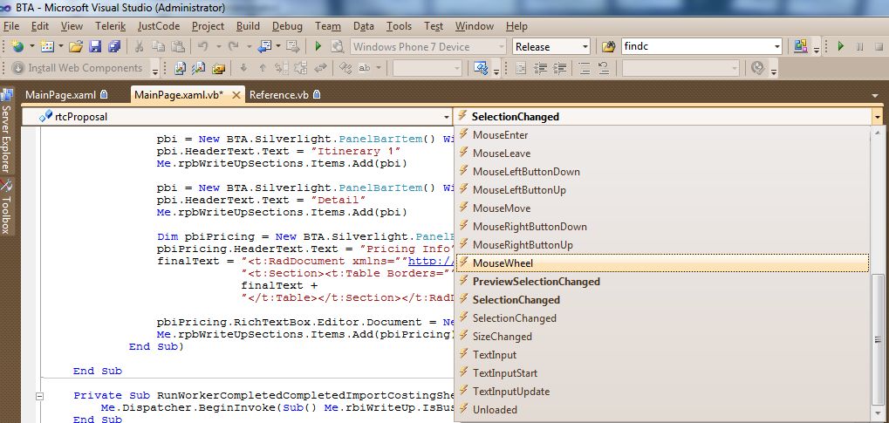Switch to the MainPage.xaml tab
This screenshot has height=423, width=889.
(x=66, y=95)
